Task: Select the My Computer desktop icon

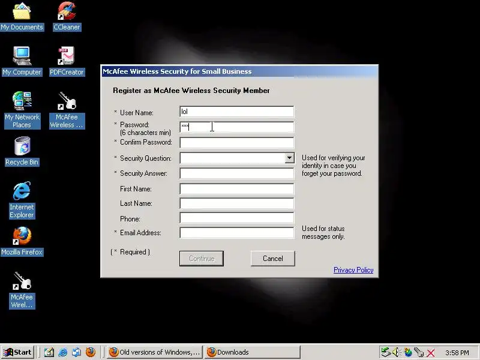Action: 22,61
